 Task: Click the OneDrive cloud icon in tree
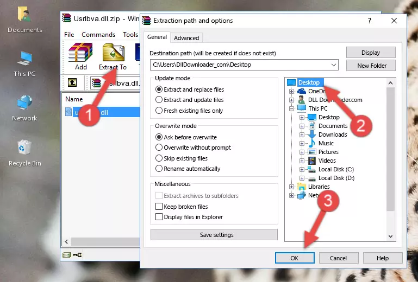[302, 91]
